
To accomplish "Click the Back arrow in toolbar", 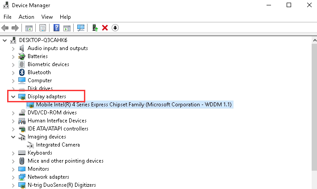I will 5,28.
